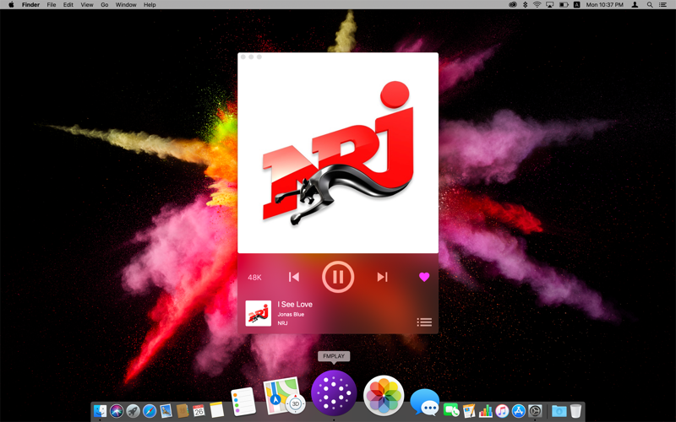Open iTunes from the Dock
This screenshot has height=422, width=676.
[502, 411]
